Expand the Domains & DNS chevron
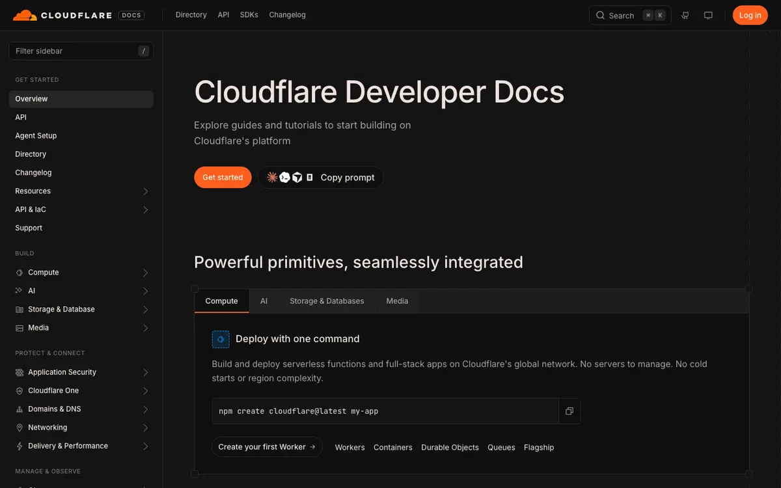 point(145,409)
